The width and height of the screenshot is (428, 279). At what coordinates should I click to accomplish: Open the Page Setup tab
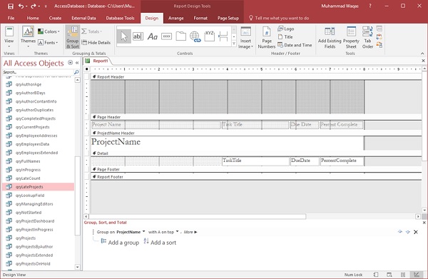228,19
